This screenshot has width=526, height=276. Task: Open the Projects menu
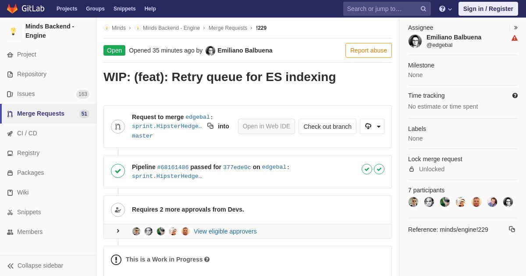click(67, 9)
